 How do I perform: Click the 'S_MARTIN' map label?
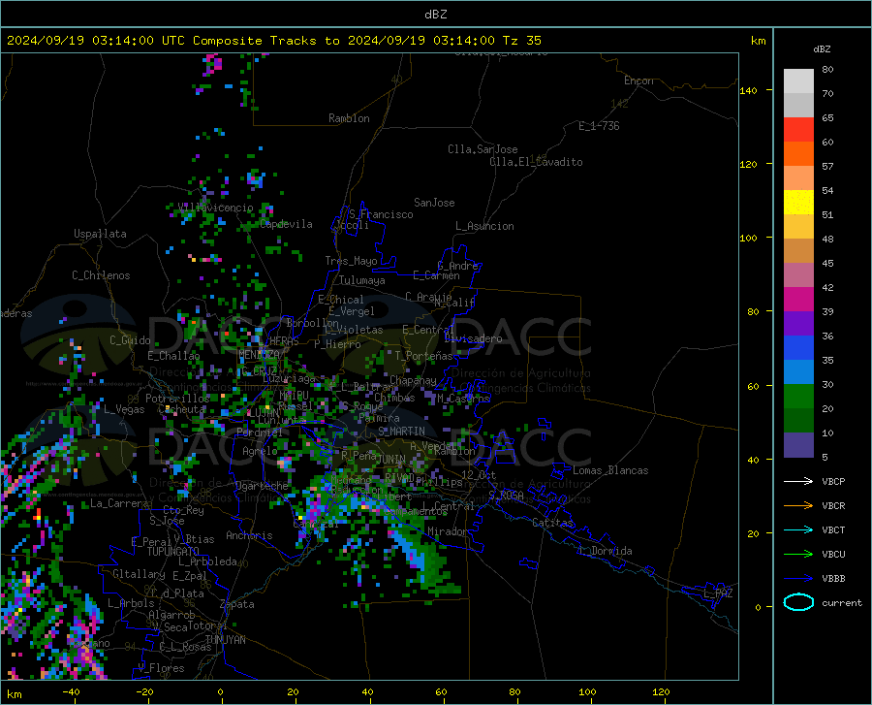pyautogui.click(x=401, y=432)
